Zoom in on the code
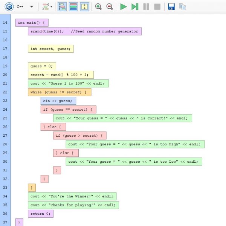Image resolution: width=226 pixels, height=226 pixels. click(x=98, y=7)
